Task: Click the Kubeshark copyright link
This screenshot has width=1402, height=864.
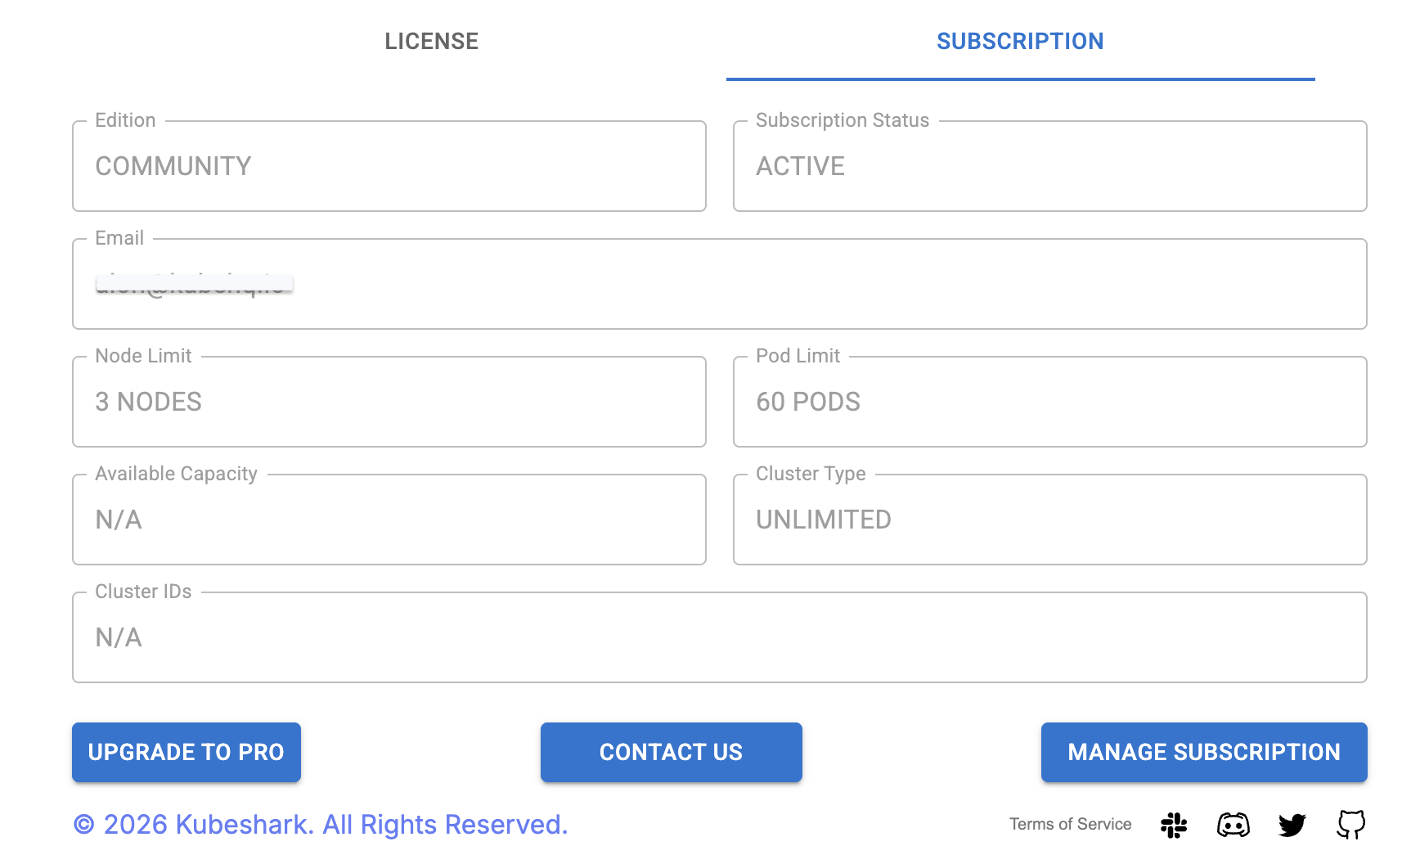Action: [x=321, y=824]
